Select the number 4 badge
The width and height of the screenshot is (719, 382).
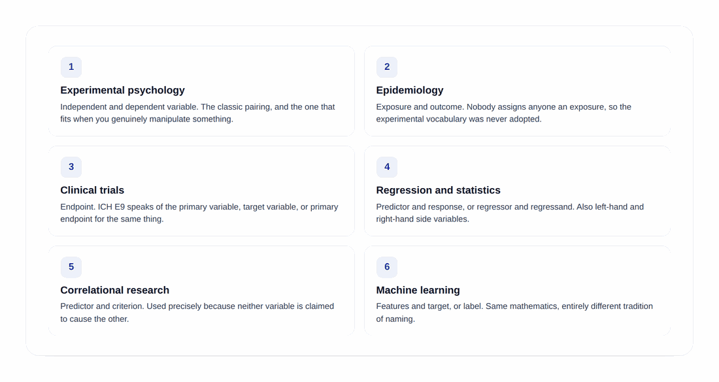click(387, 167)
